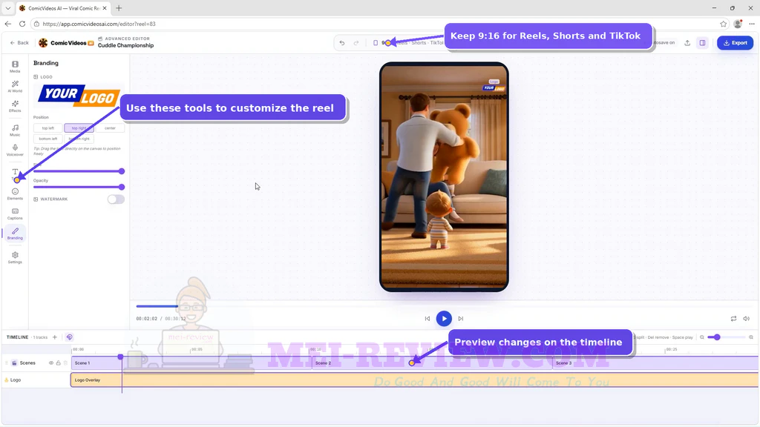Toggle loop playback icon
Viewport: 760px width, 427px height.
(x=733, y=319)
